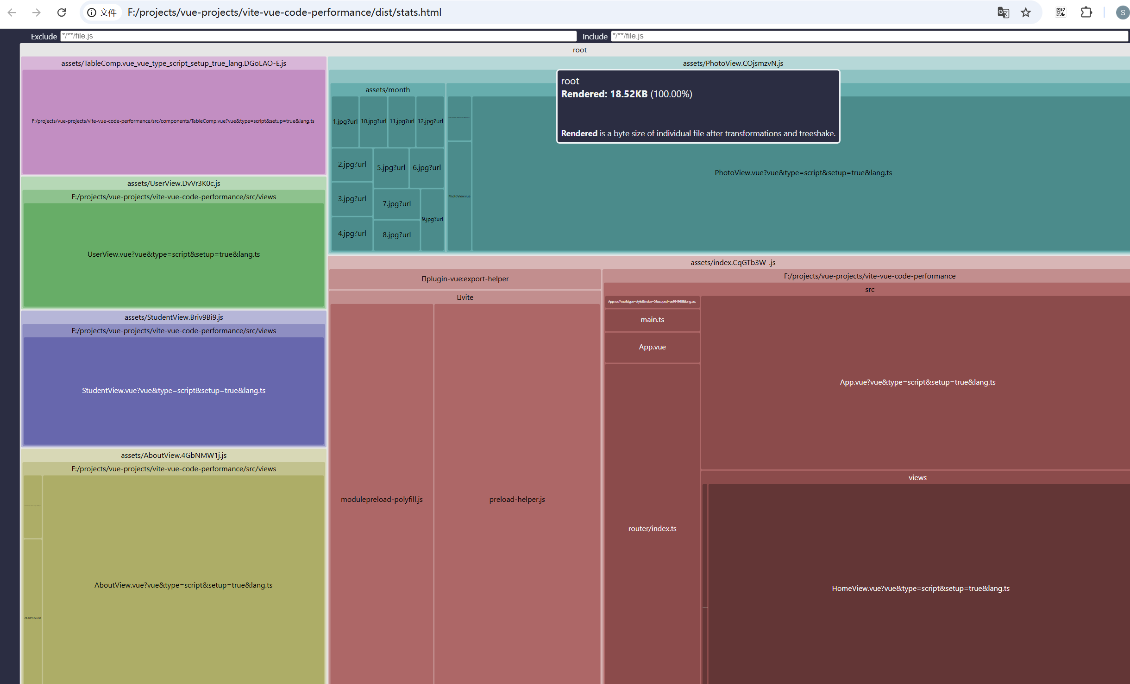The width and height of the screenshot is (1130, 684).
Task: Expand assets/index.CqGTb3W-.js node
Action: [733, 263]
